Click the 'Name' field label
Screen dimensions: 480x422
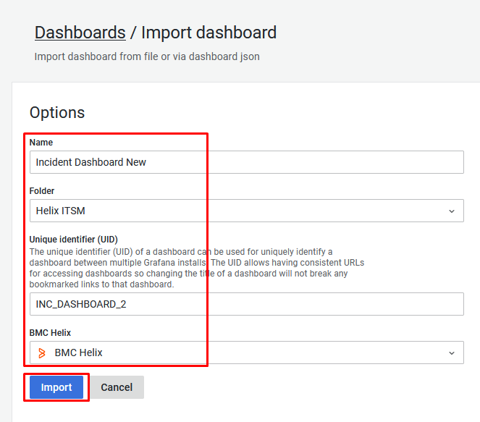(x=41, y=143)
